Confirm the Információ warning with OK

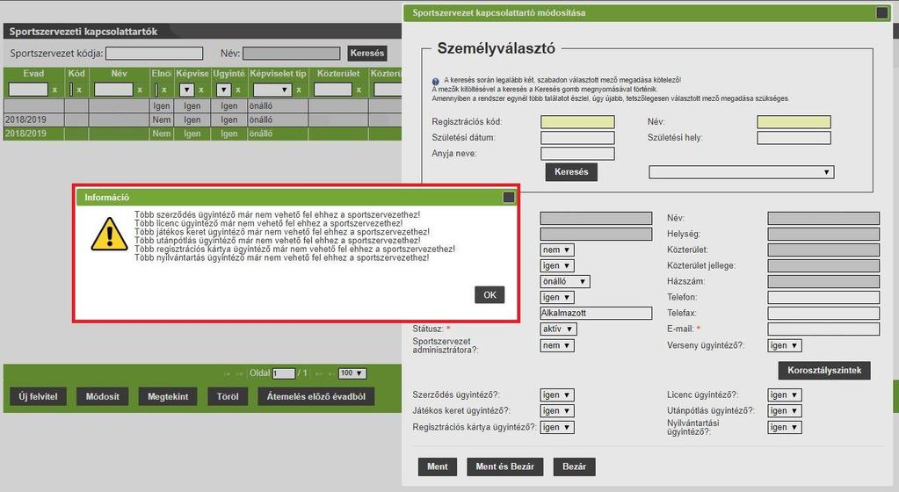(489, 294)
